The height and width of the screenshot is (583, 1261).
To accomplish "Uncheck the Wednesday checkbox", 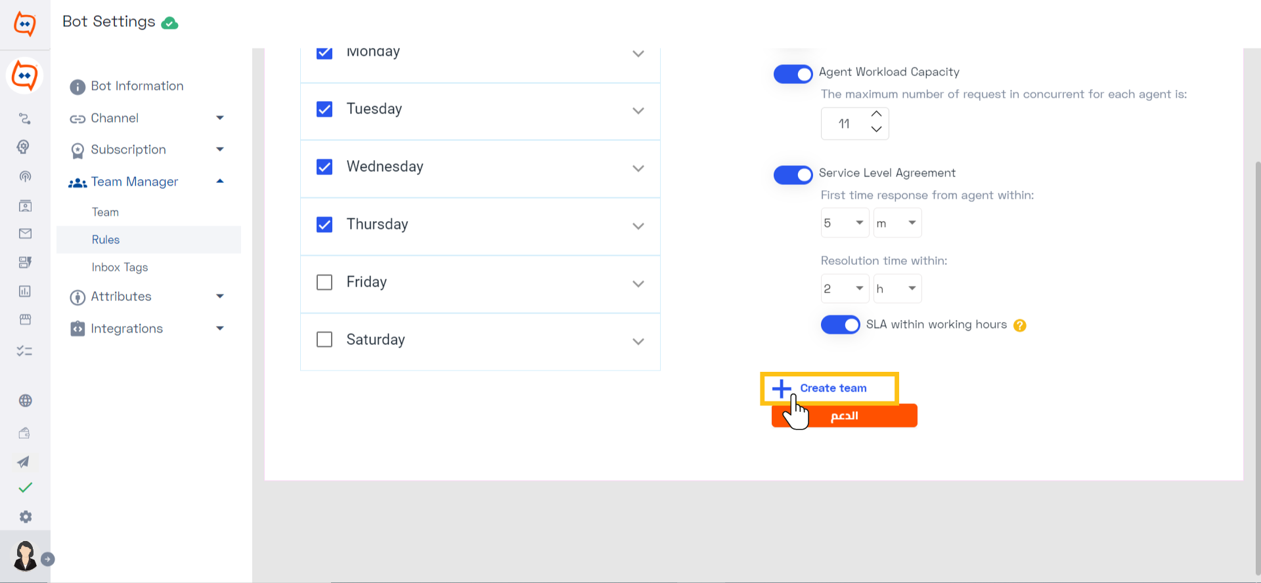I will 324,167.
